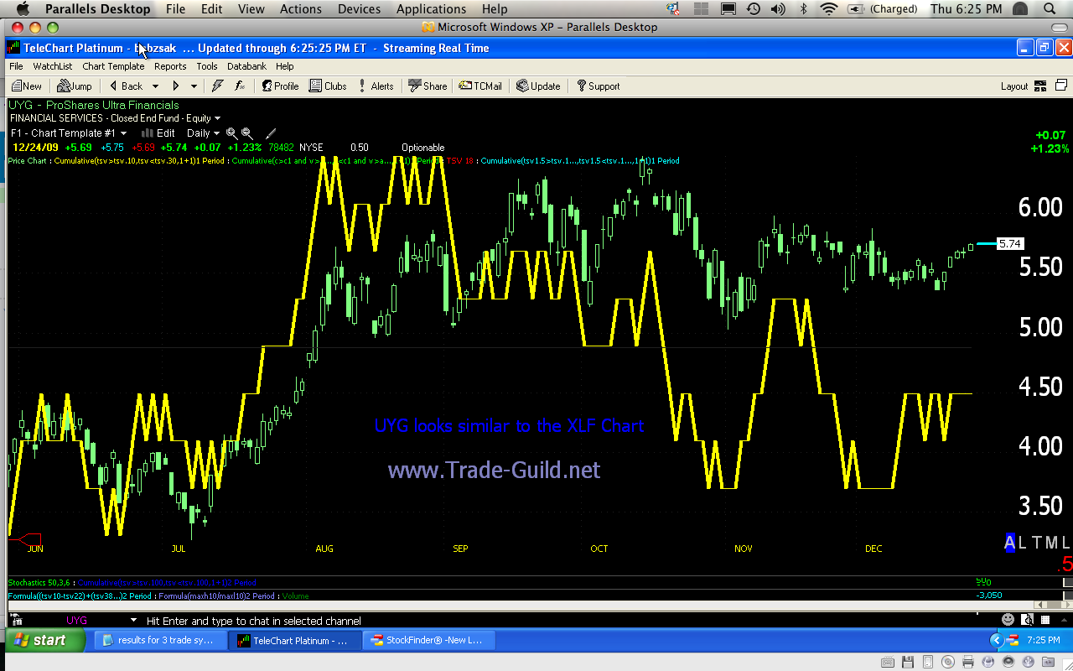Click the Share toolbar button
Viewport: 1073px width, 671px height.
pyautogui.click(x=428, y=86)
